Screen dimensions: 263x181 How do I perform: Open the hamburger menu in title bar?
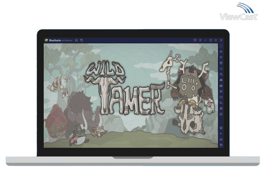click(200, 40)
